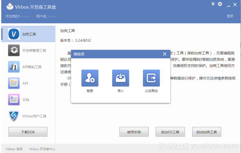Click the 登录 user-plus icon in the dialog

tap(90, 78)
